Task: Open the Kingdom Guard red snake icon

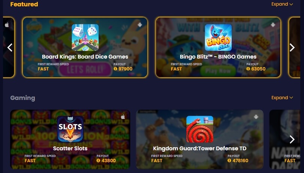Action: click(200, 129)
